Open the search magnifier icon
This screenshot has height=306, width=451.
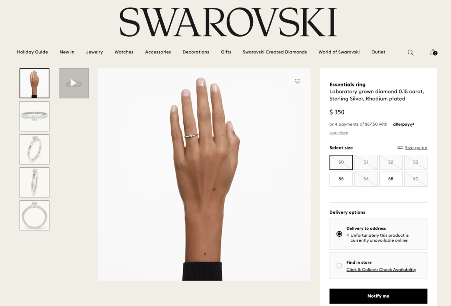point(410,52)
